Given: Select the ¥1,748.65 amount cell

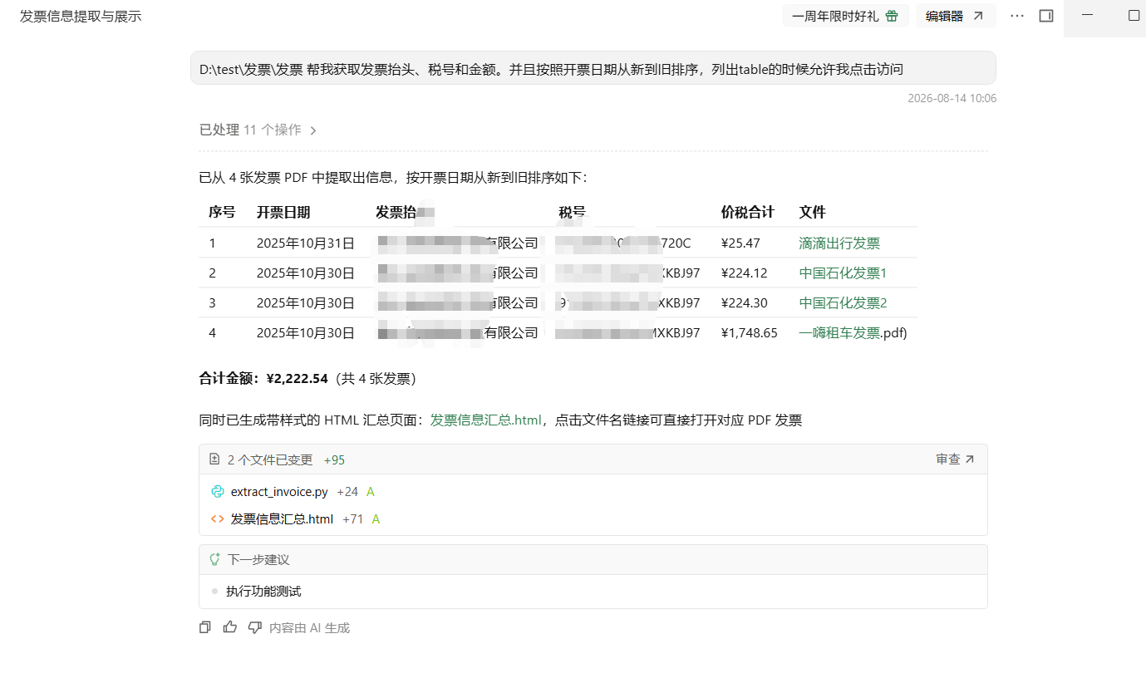Looking at the screenshot, I should (x=749, y=333).
